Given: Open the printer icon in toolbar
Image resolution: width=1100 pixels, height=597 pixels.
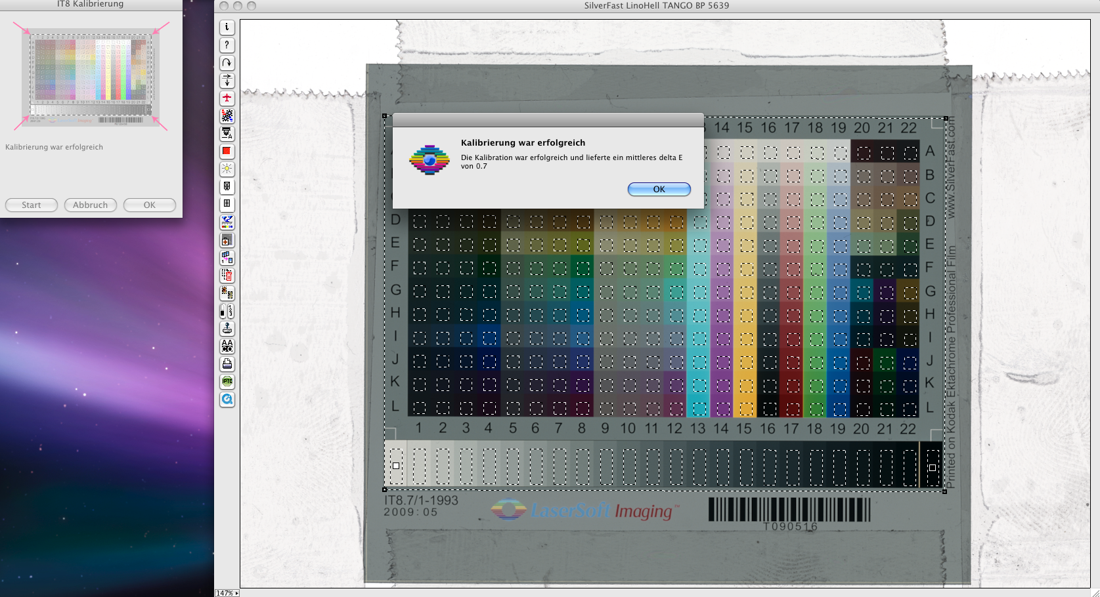Looking at the screenshot, I should pos(227,363).
